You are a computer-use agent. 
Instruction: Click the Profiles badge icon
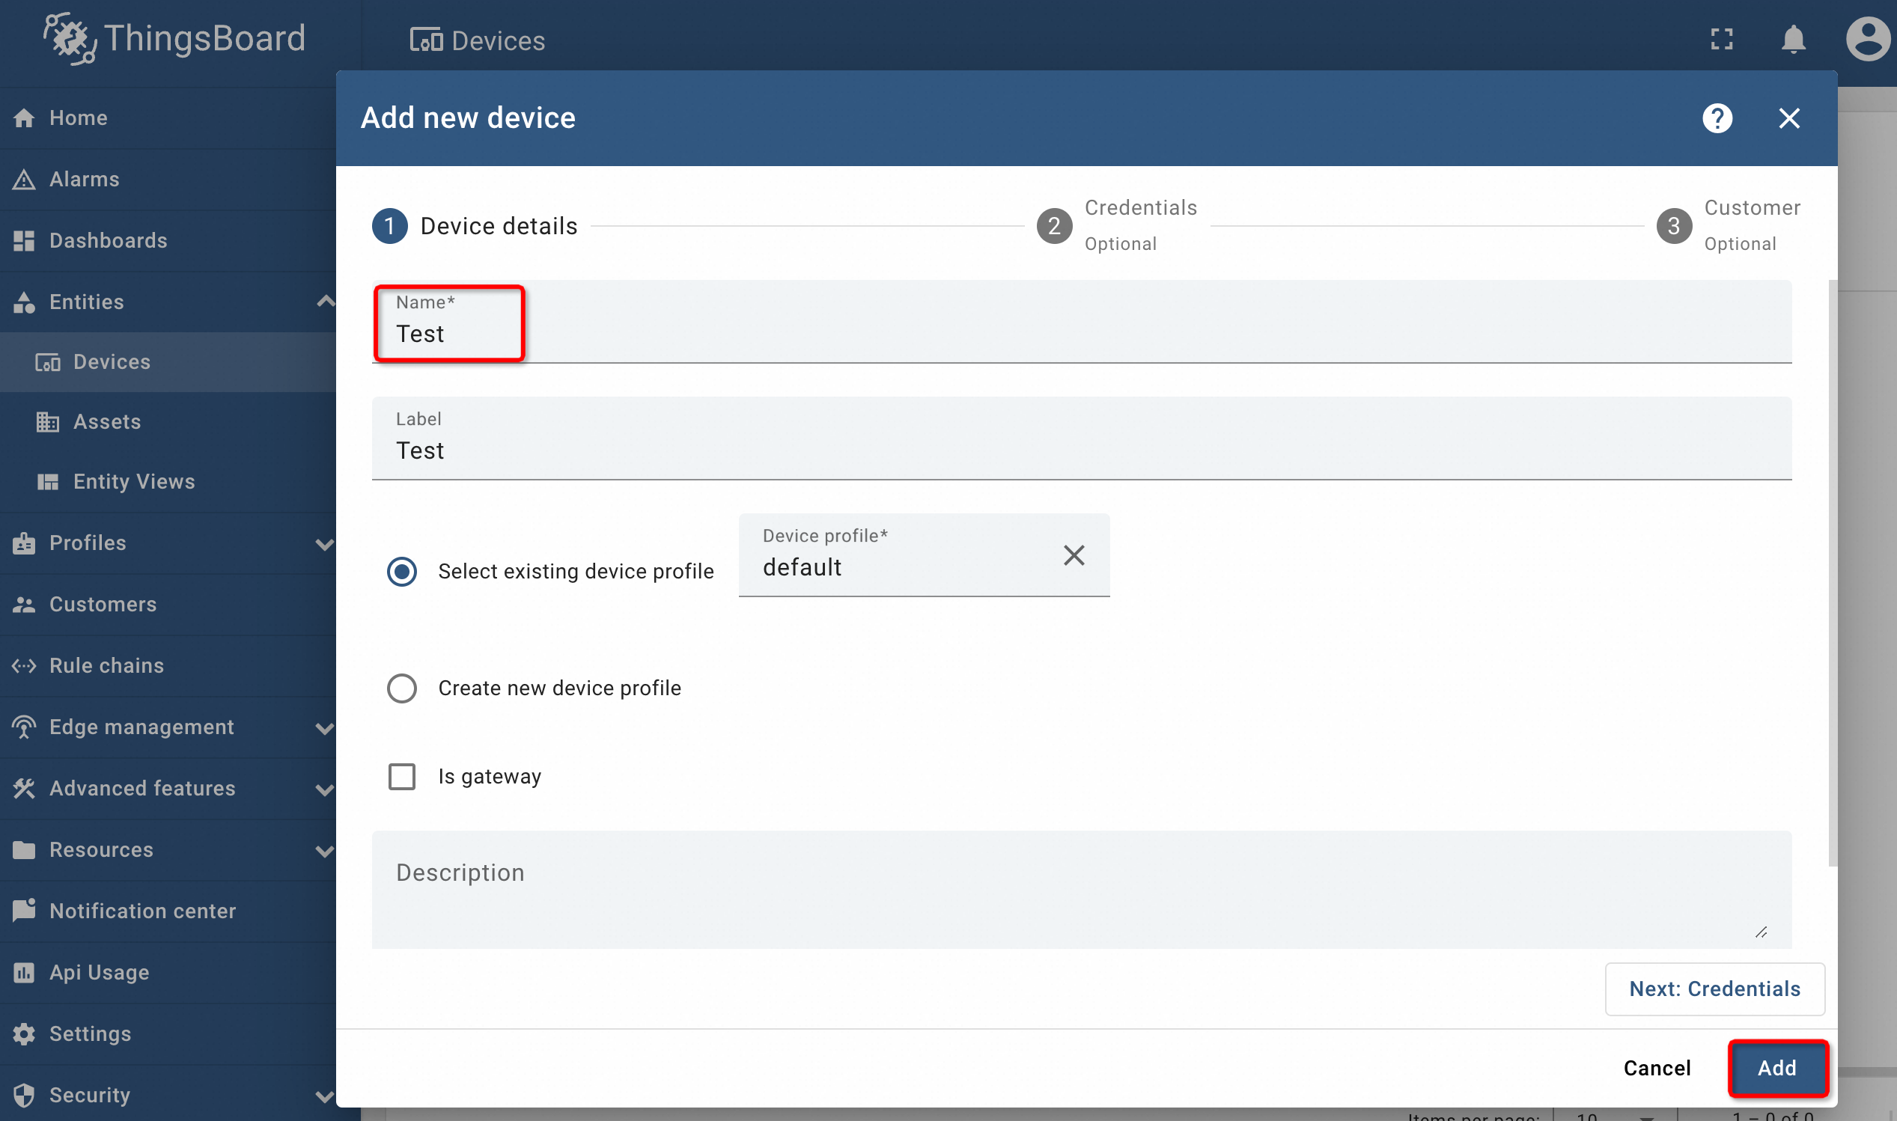coord(24,543)
